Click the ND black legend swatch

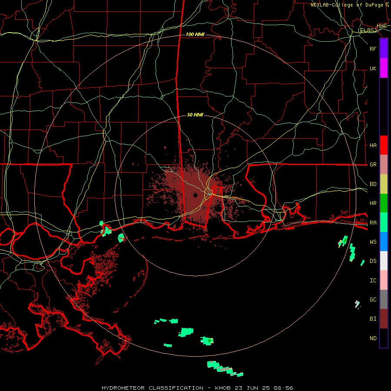click(x=384, y=338)
